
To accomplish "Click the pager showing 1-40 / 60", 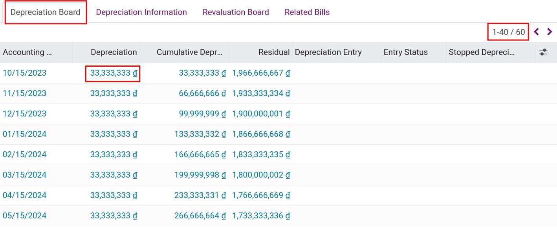I will pos(508,32).
